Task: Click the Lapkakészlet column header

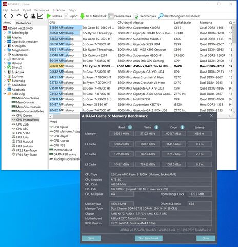Action: 183,23
